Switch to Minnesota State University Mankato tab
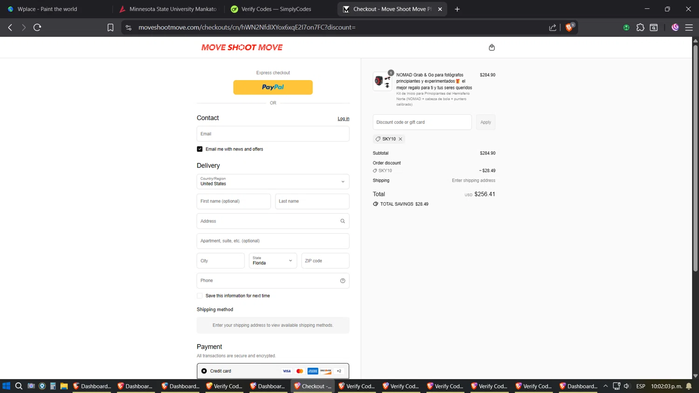699x393 pixels. pyautogui.click(x=168, y=9)
